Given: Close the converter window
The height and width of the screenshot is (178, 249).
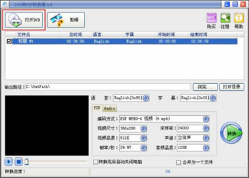Looking at the screenshot, I should (243, 4).
